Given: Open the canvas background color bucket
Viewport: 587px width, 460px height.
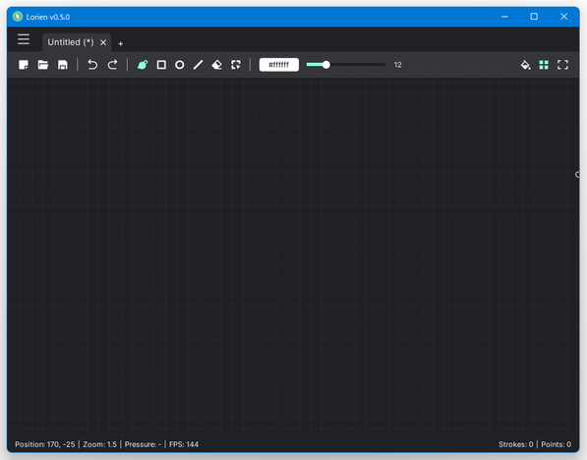Looking at the screenshot, I should click(x=526, y=65).
